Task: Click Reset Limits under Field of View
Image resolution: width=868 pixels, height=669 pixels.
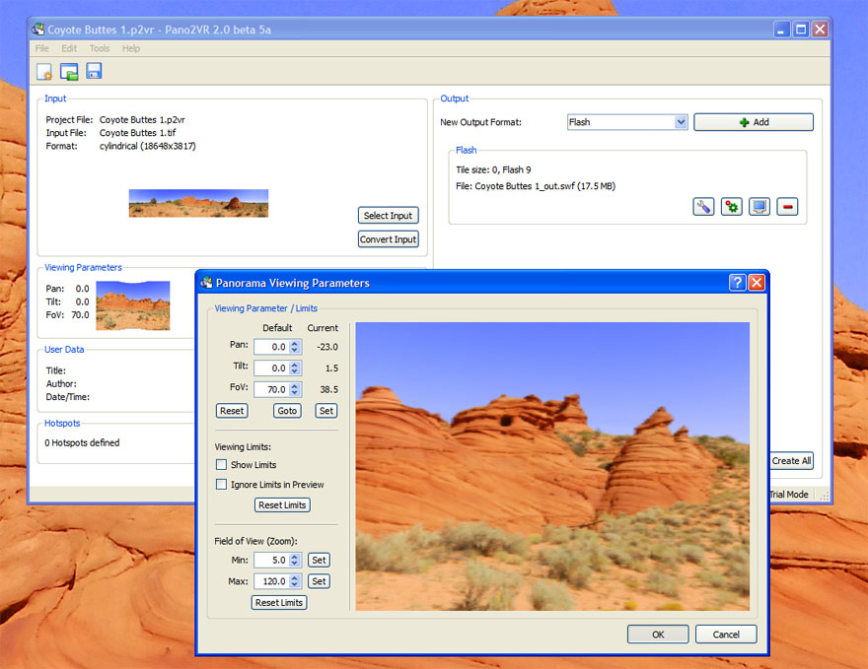Action: [279, 602]
